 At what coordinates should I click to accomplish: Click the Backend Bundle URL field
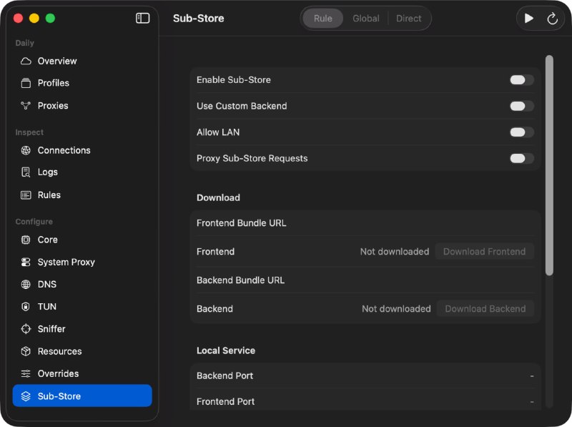[x=365, y=280]
